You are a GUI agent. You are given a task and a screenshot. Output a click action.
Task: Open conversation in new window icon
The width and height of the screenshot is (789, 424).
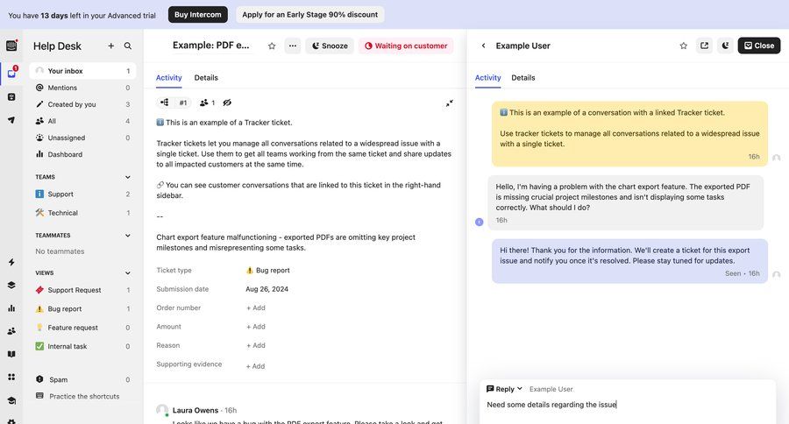[x=705, y=46]
